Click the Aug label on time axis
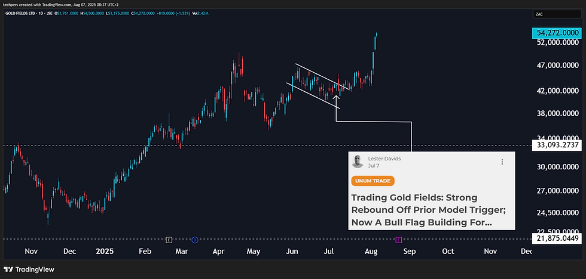Viewport: 586px width, 279px height. [371, 252]
